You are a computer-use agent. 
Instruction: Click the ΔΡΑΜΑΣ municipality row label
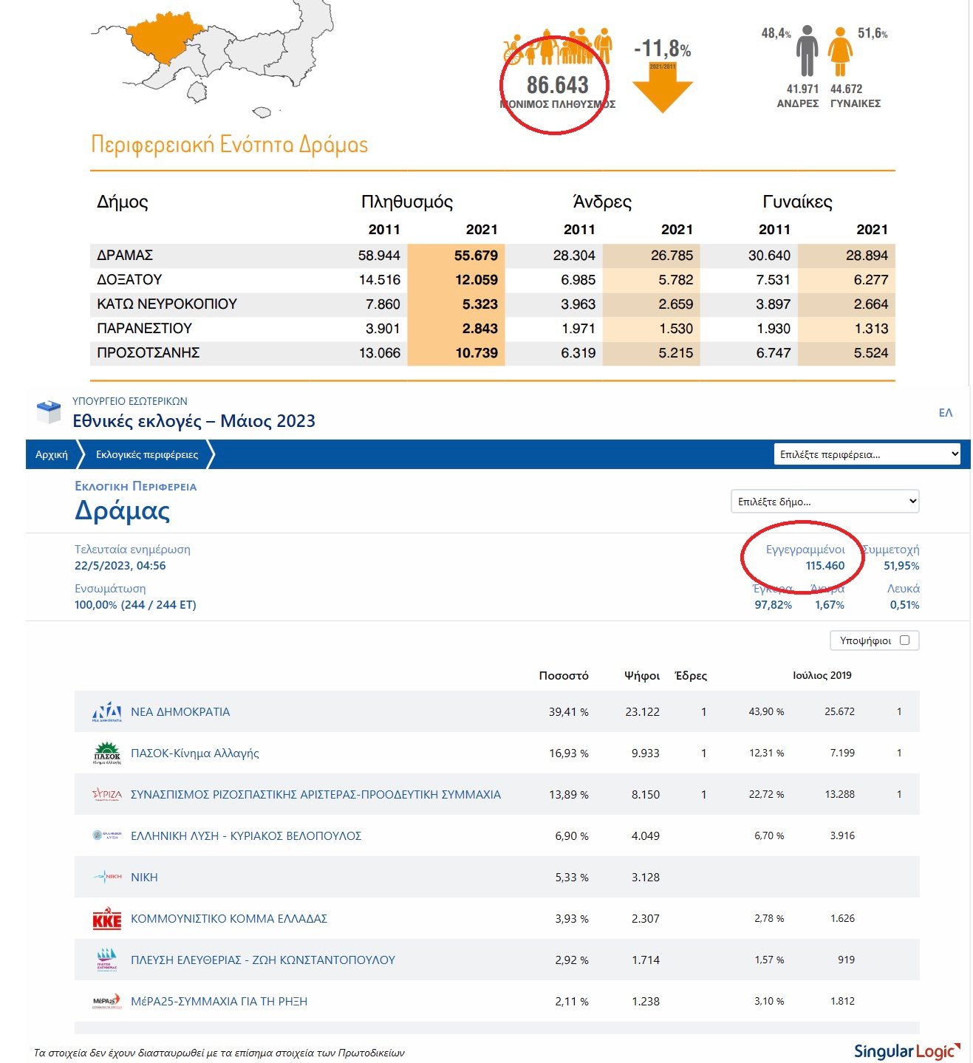[125, 256]
